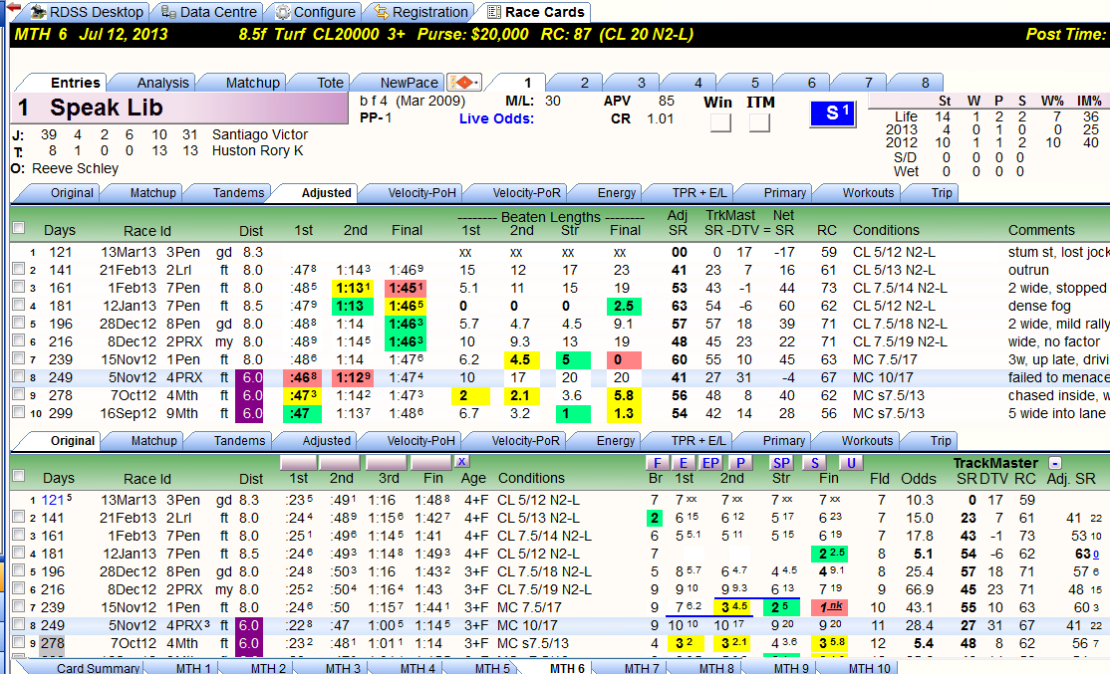This screenshot has width=1110, height=674.
Task: Open Energy tab above the Beaten Lengths table
Action: click(x=616, y=192)
